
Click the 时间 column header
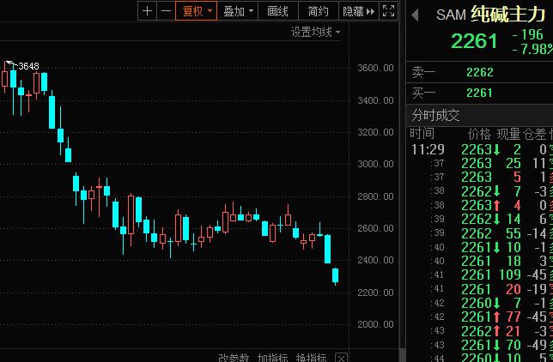(422, 134)
